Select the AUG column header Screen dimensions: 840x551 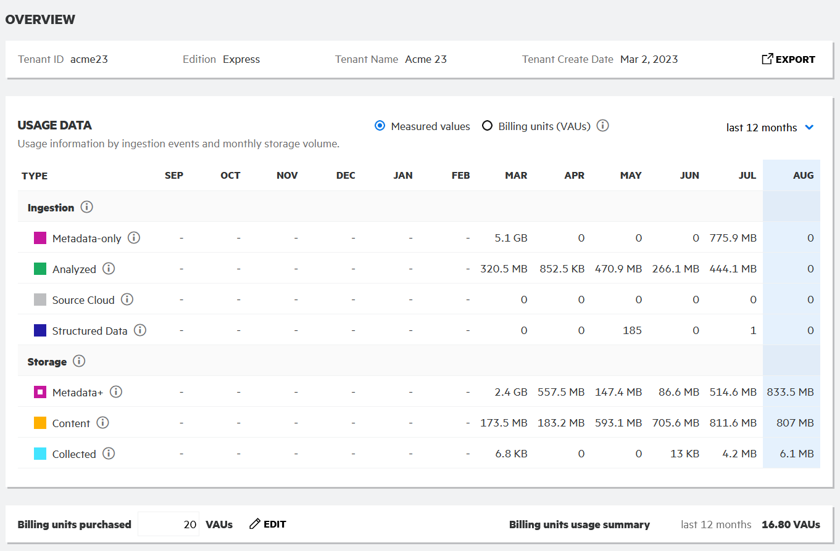[803, 176]
